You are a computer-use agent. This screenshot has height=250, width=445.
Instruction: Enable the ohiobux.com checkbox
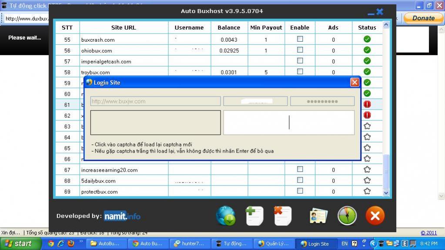(300, 50)
